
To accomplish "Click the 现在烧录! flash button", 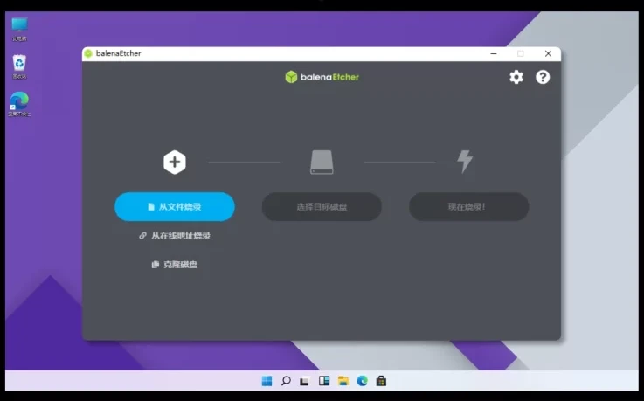I will coord(468,206).
